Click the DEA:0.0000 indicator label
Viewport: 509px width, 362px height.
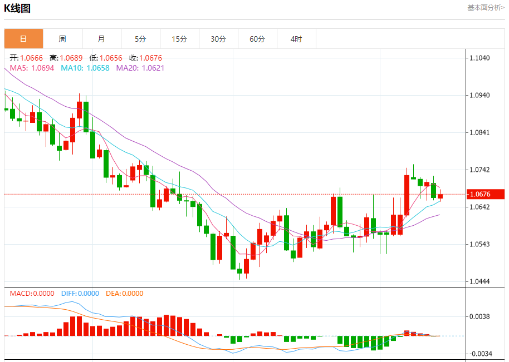pyautogui.click(x=124, y=294)
